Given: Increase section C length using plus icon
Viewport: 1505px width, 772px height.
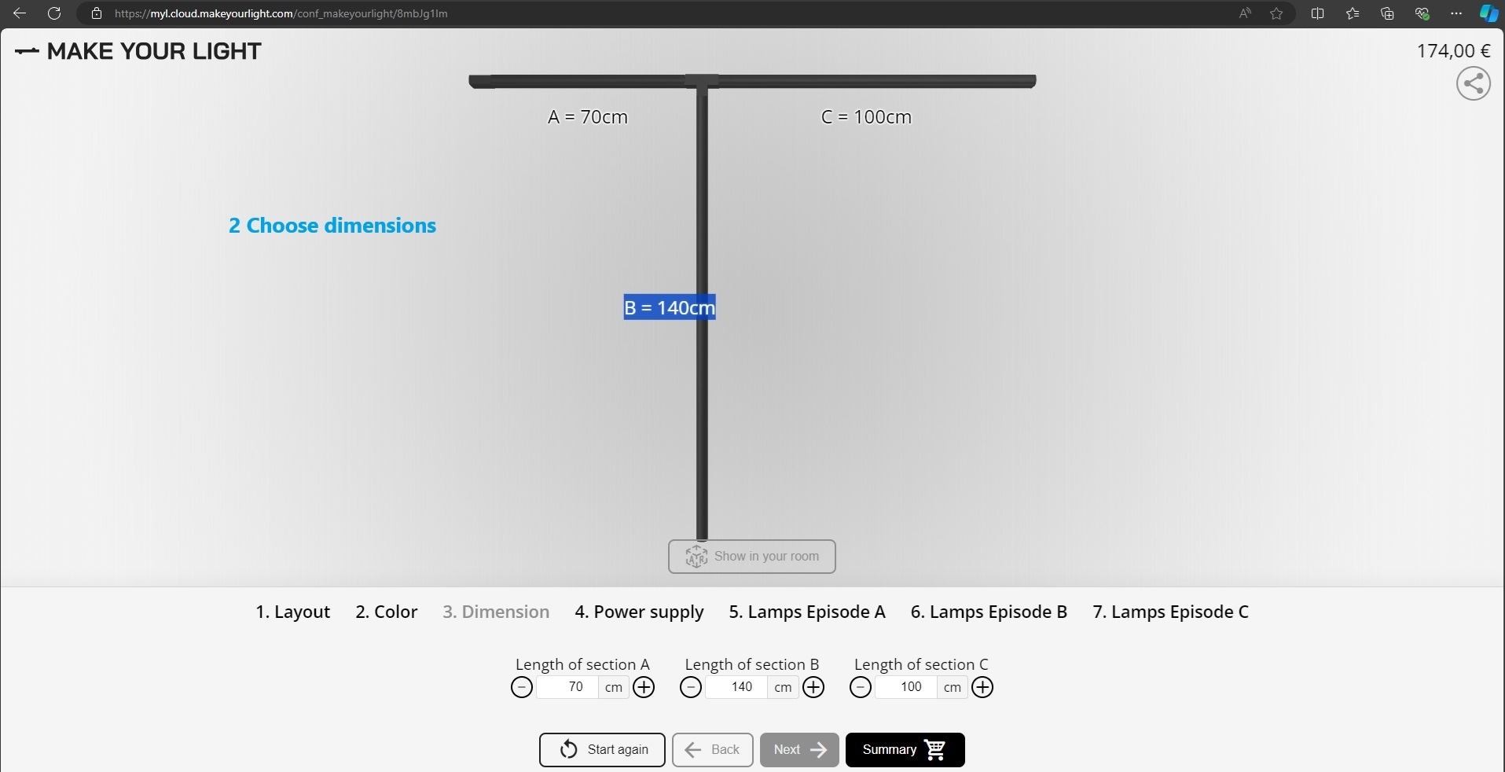Looking at the screenshot, I should pyautogui.click(x=982, y=688).
